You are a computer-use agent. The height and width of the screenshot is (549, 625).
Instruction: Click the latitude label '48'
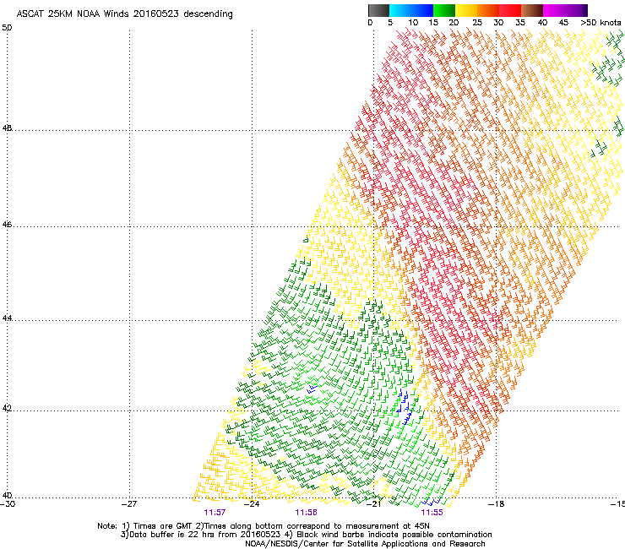click(7, 128)
